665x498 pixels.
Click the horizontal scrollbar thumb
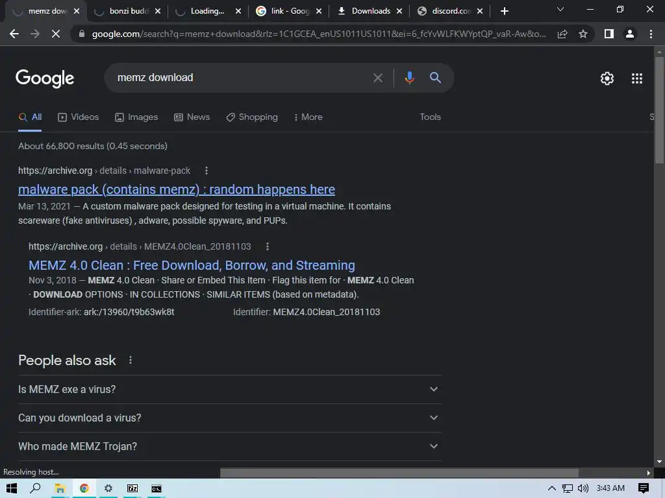coord(399,473)
